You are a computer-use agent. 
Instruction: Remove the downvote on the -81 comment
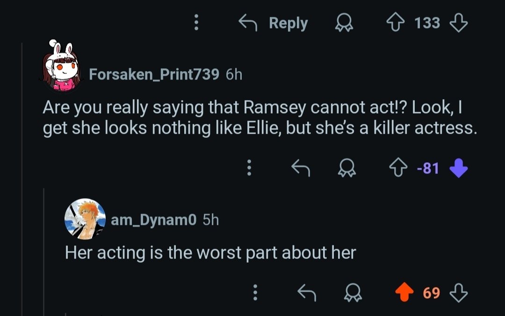click(458, 167)
